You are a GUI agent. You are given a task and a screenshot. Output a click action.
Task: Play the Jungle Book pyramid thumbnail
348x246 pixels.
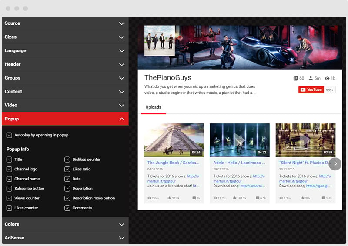(x=174, y=140)
